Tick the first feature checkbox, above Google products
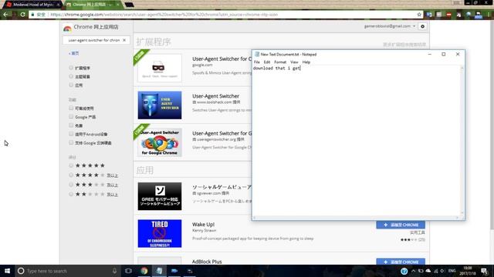The height and width of the screenshot is (277, 494). tap(71, 108)
